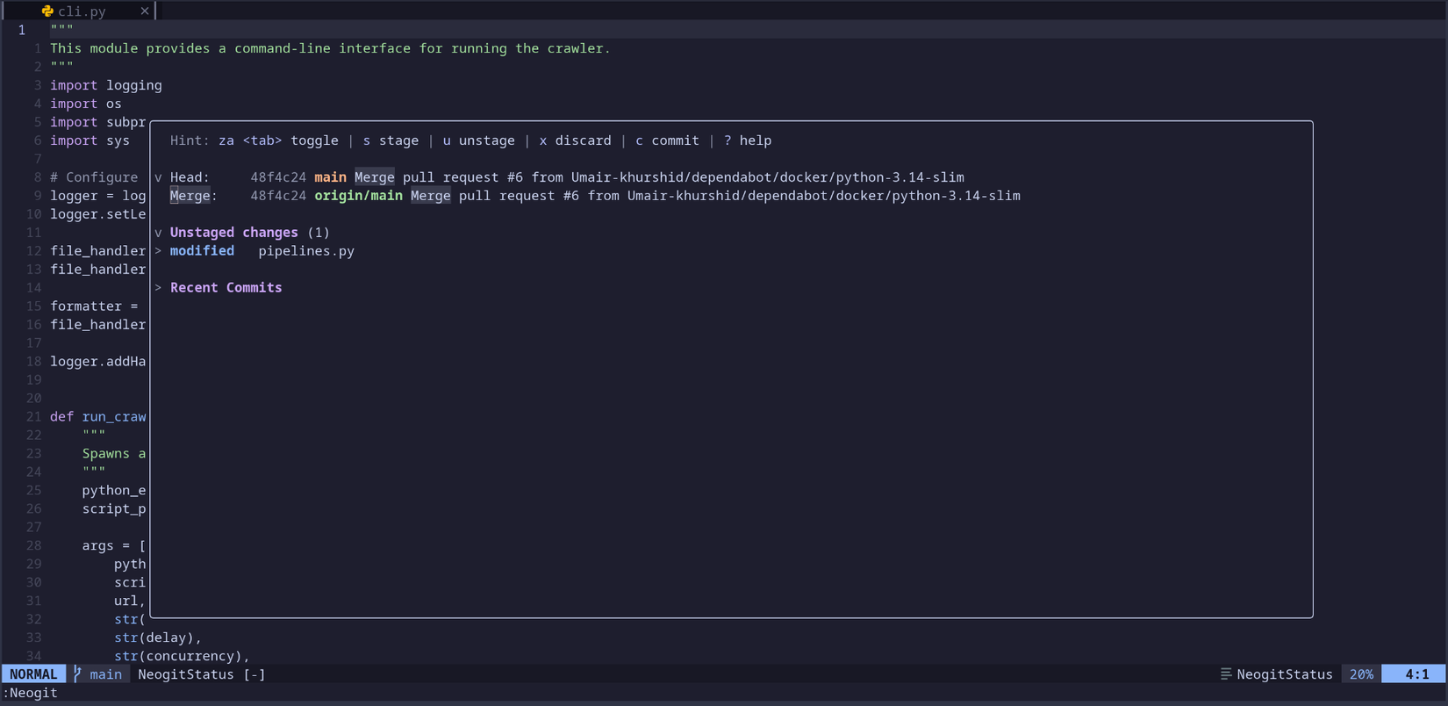
Task: Click the 'origin/main' remote branch label
Action: pos(358,196)
